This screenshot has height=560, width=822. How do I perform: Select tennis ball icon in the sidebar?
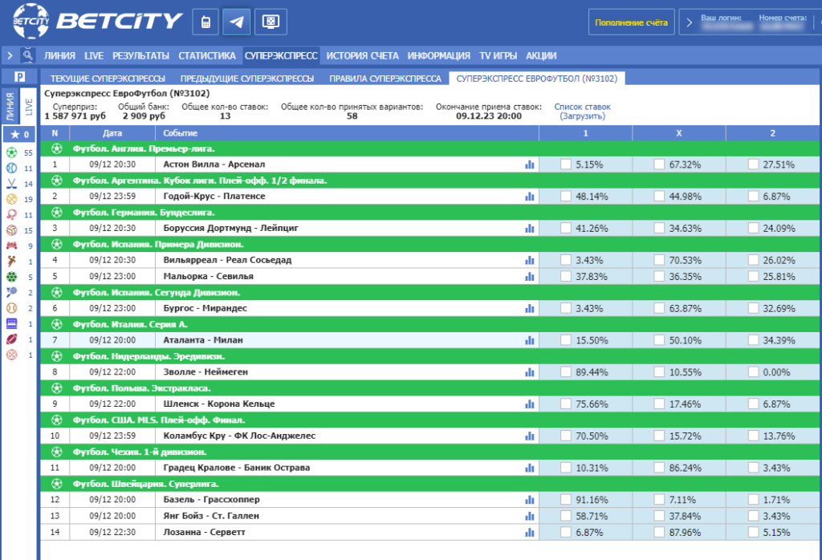point(11,168)
